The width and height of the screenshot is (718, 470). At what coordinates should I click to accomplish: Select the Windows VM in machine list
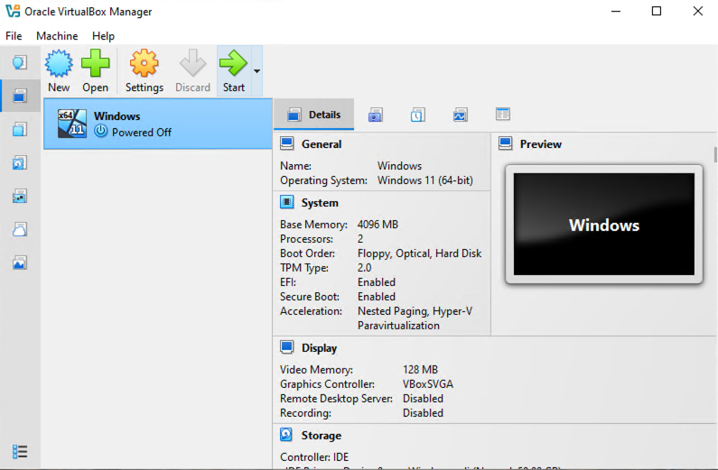tap(158, 124)
